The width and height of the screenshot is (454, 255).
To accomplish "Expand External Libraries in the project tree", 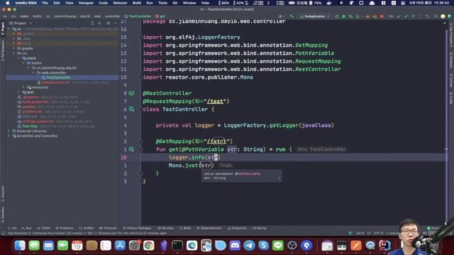I will (9, 131).
